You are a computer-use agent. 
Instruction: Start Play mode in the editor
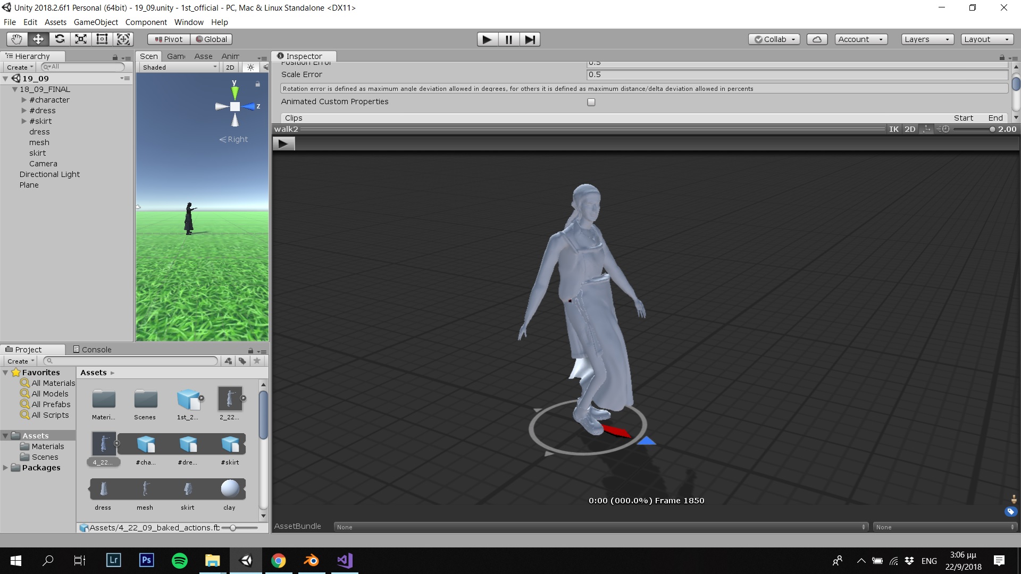[x=487, y=39]
